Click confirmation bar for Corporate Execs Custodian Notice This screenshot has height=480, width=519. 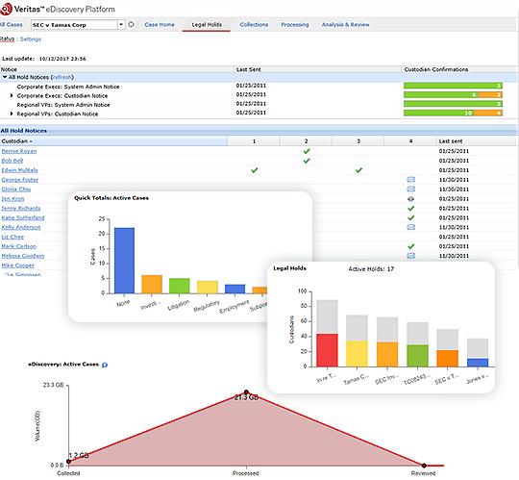pos(453,94)
